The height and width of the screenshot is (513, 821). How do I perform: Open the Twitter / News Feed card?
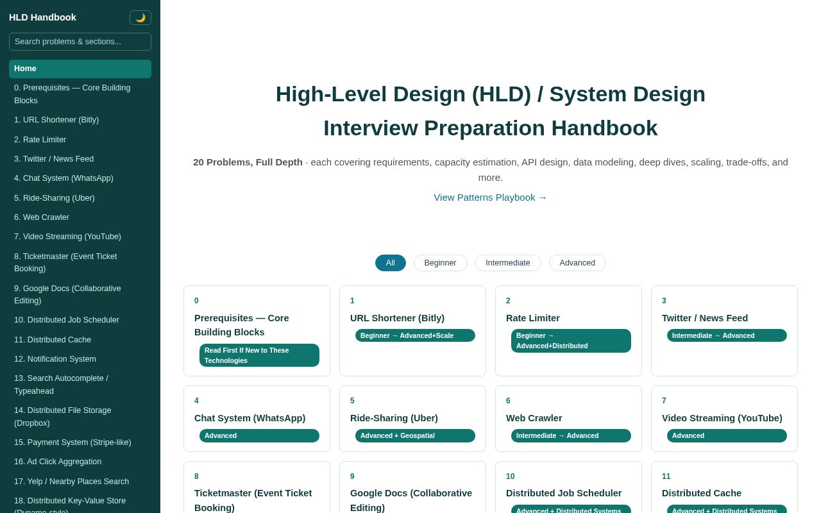724,331
